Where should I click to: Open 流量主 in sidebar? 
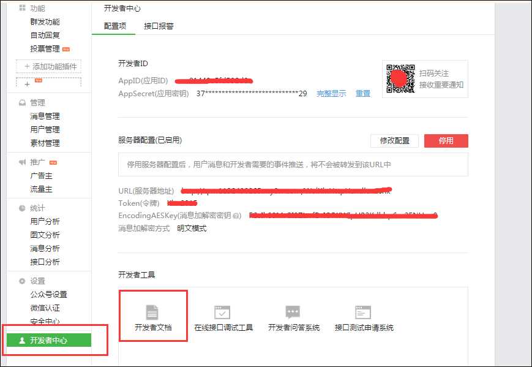point(41,189)
